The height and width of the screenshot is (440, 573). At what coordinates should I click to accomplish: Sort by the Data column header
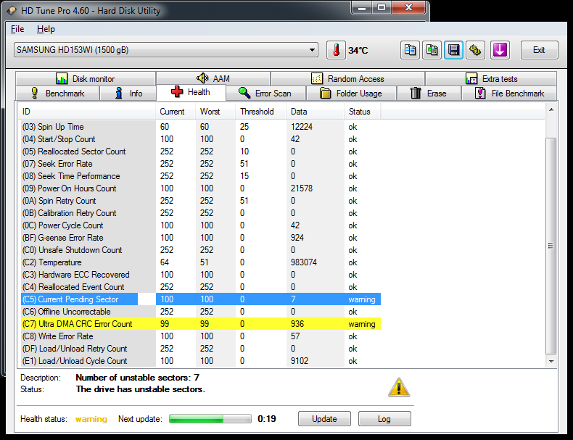coord(316,112)
